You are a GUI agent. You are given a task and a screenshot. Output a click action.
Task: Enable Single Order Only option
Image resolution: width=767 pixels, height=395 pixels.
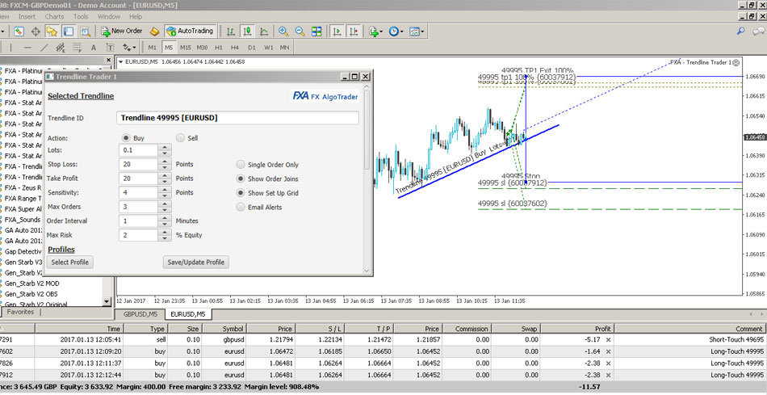point(241,165)
